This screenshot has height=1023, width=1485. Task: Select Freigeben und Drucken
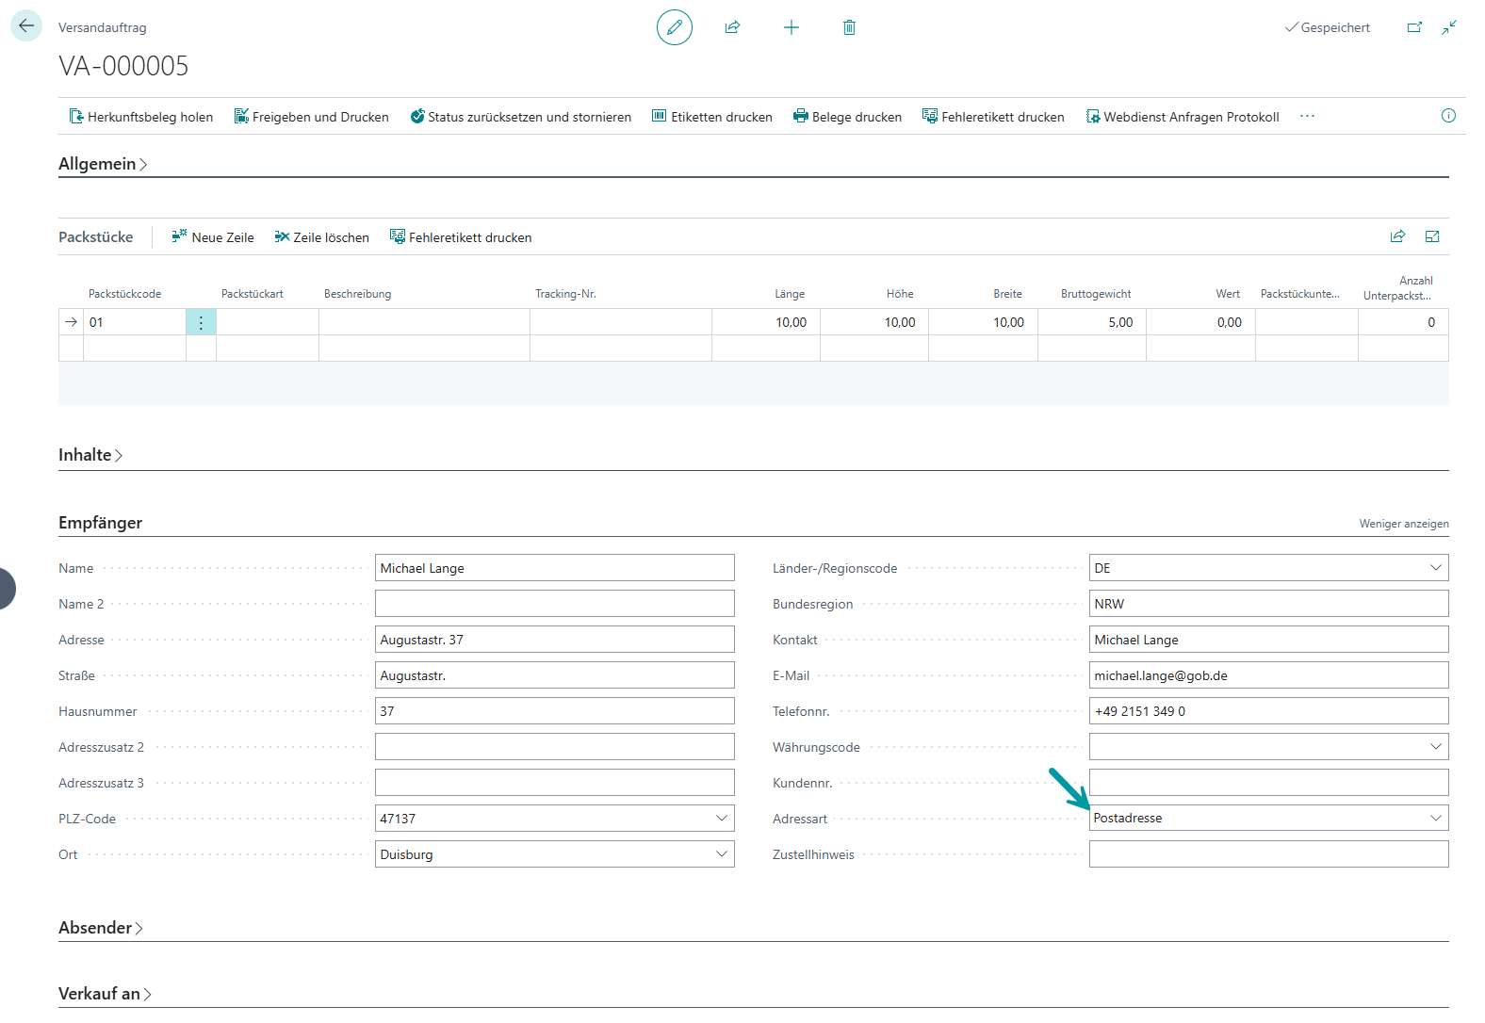[x=311, y=117]
